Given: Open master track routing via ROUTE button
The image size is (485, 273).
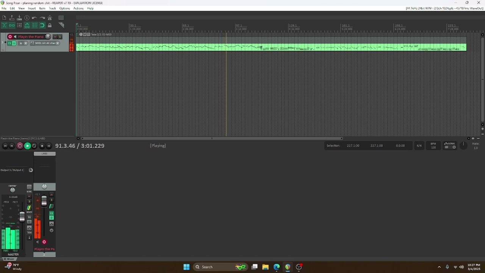Looking at the screenshot, I should pos(29,208).
